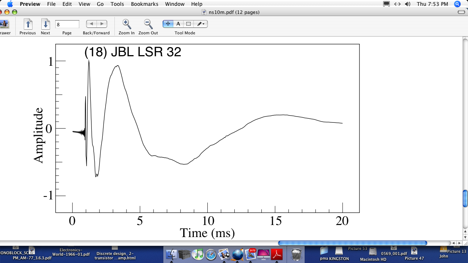Open the Go menu
Viewport: 468px width, 263px height.
tap(100, 4)
